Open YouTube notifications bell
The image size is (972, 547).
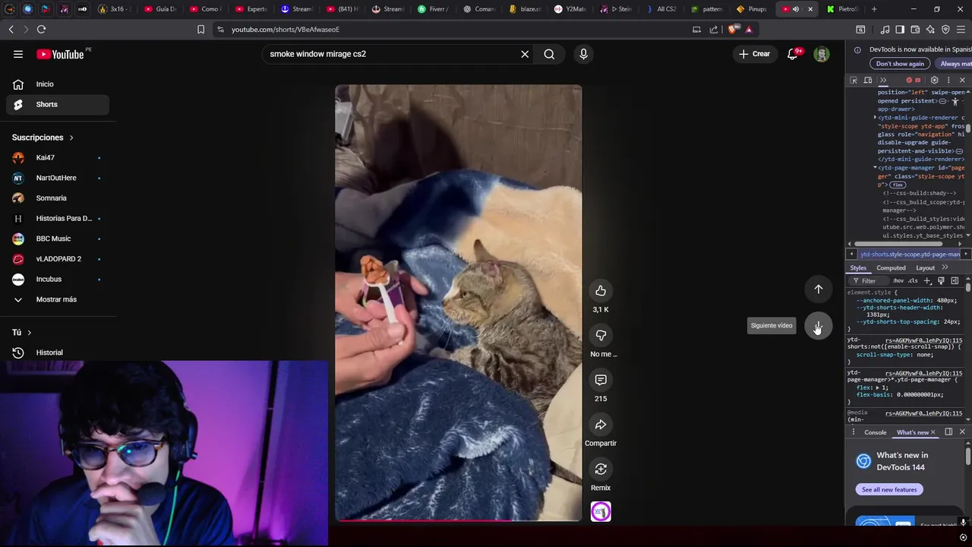click(793, 54)
